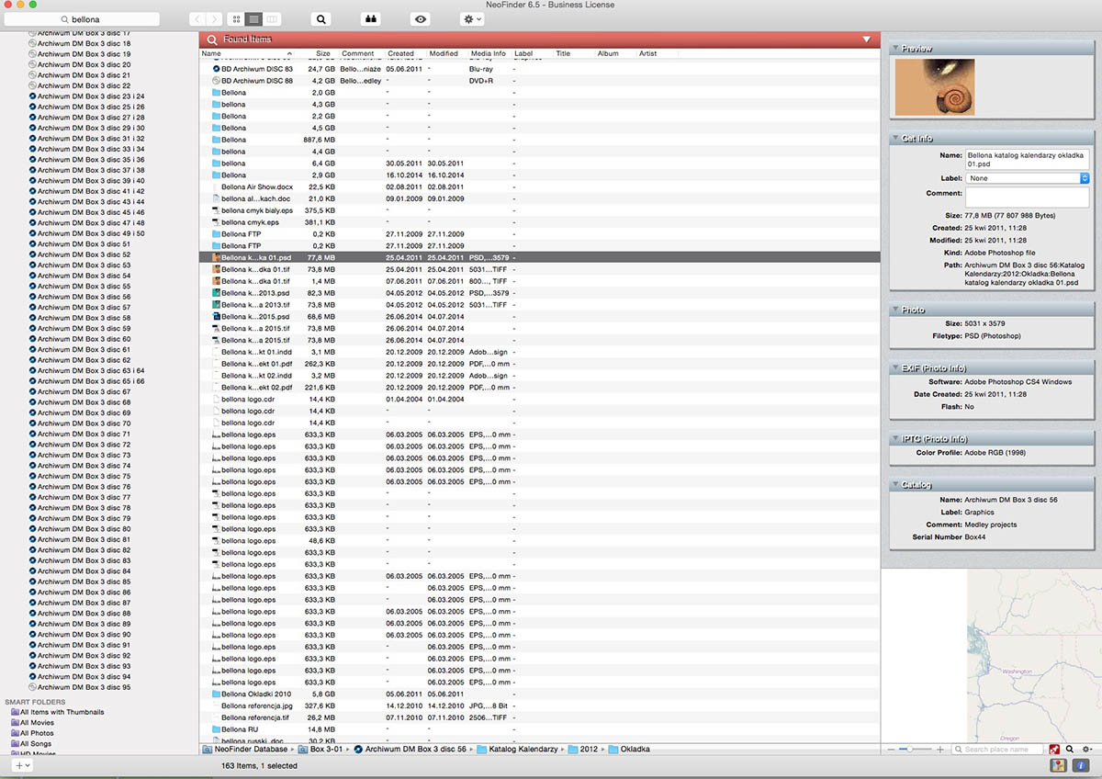Sort by the Media Info column header
1102x779 pixels.
coord(489,54)
